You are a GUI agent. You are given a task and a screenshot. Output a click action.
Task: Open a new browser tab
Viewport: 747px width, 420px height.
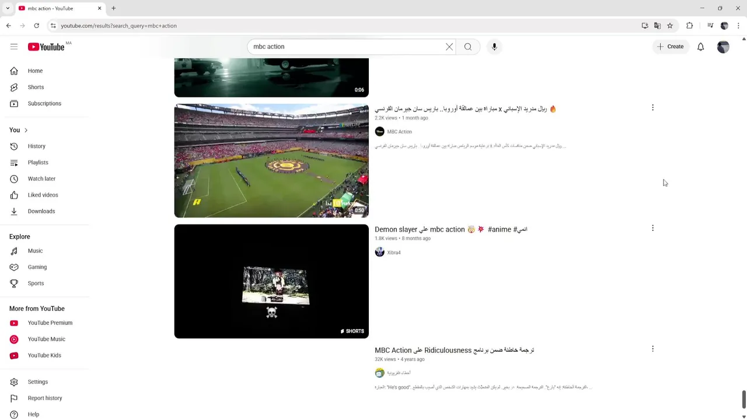coord(114,8)
